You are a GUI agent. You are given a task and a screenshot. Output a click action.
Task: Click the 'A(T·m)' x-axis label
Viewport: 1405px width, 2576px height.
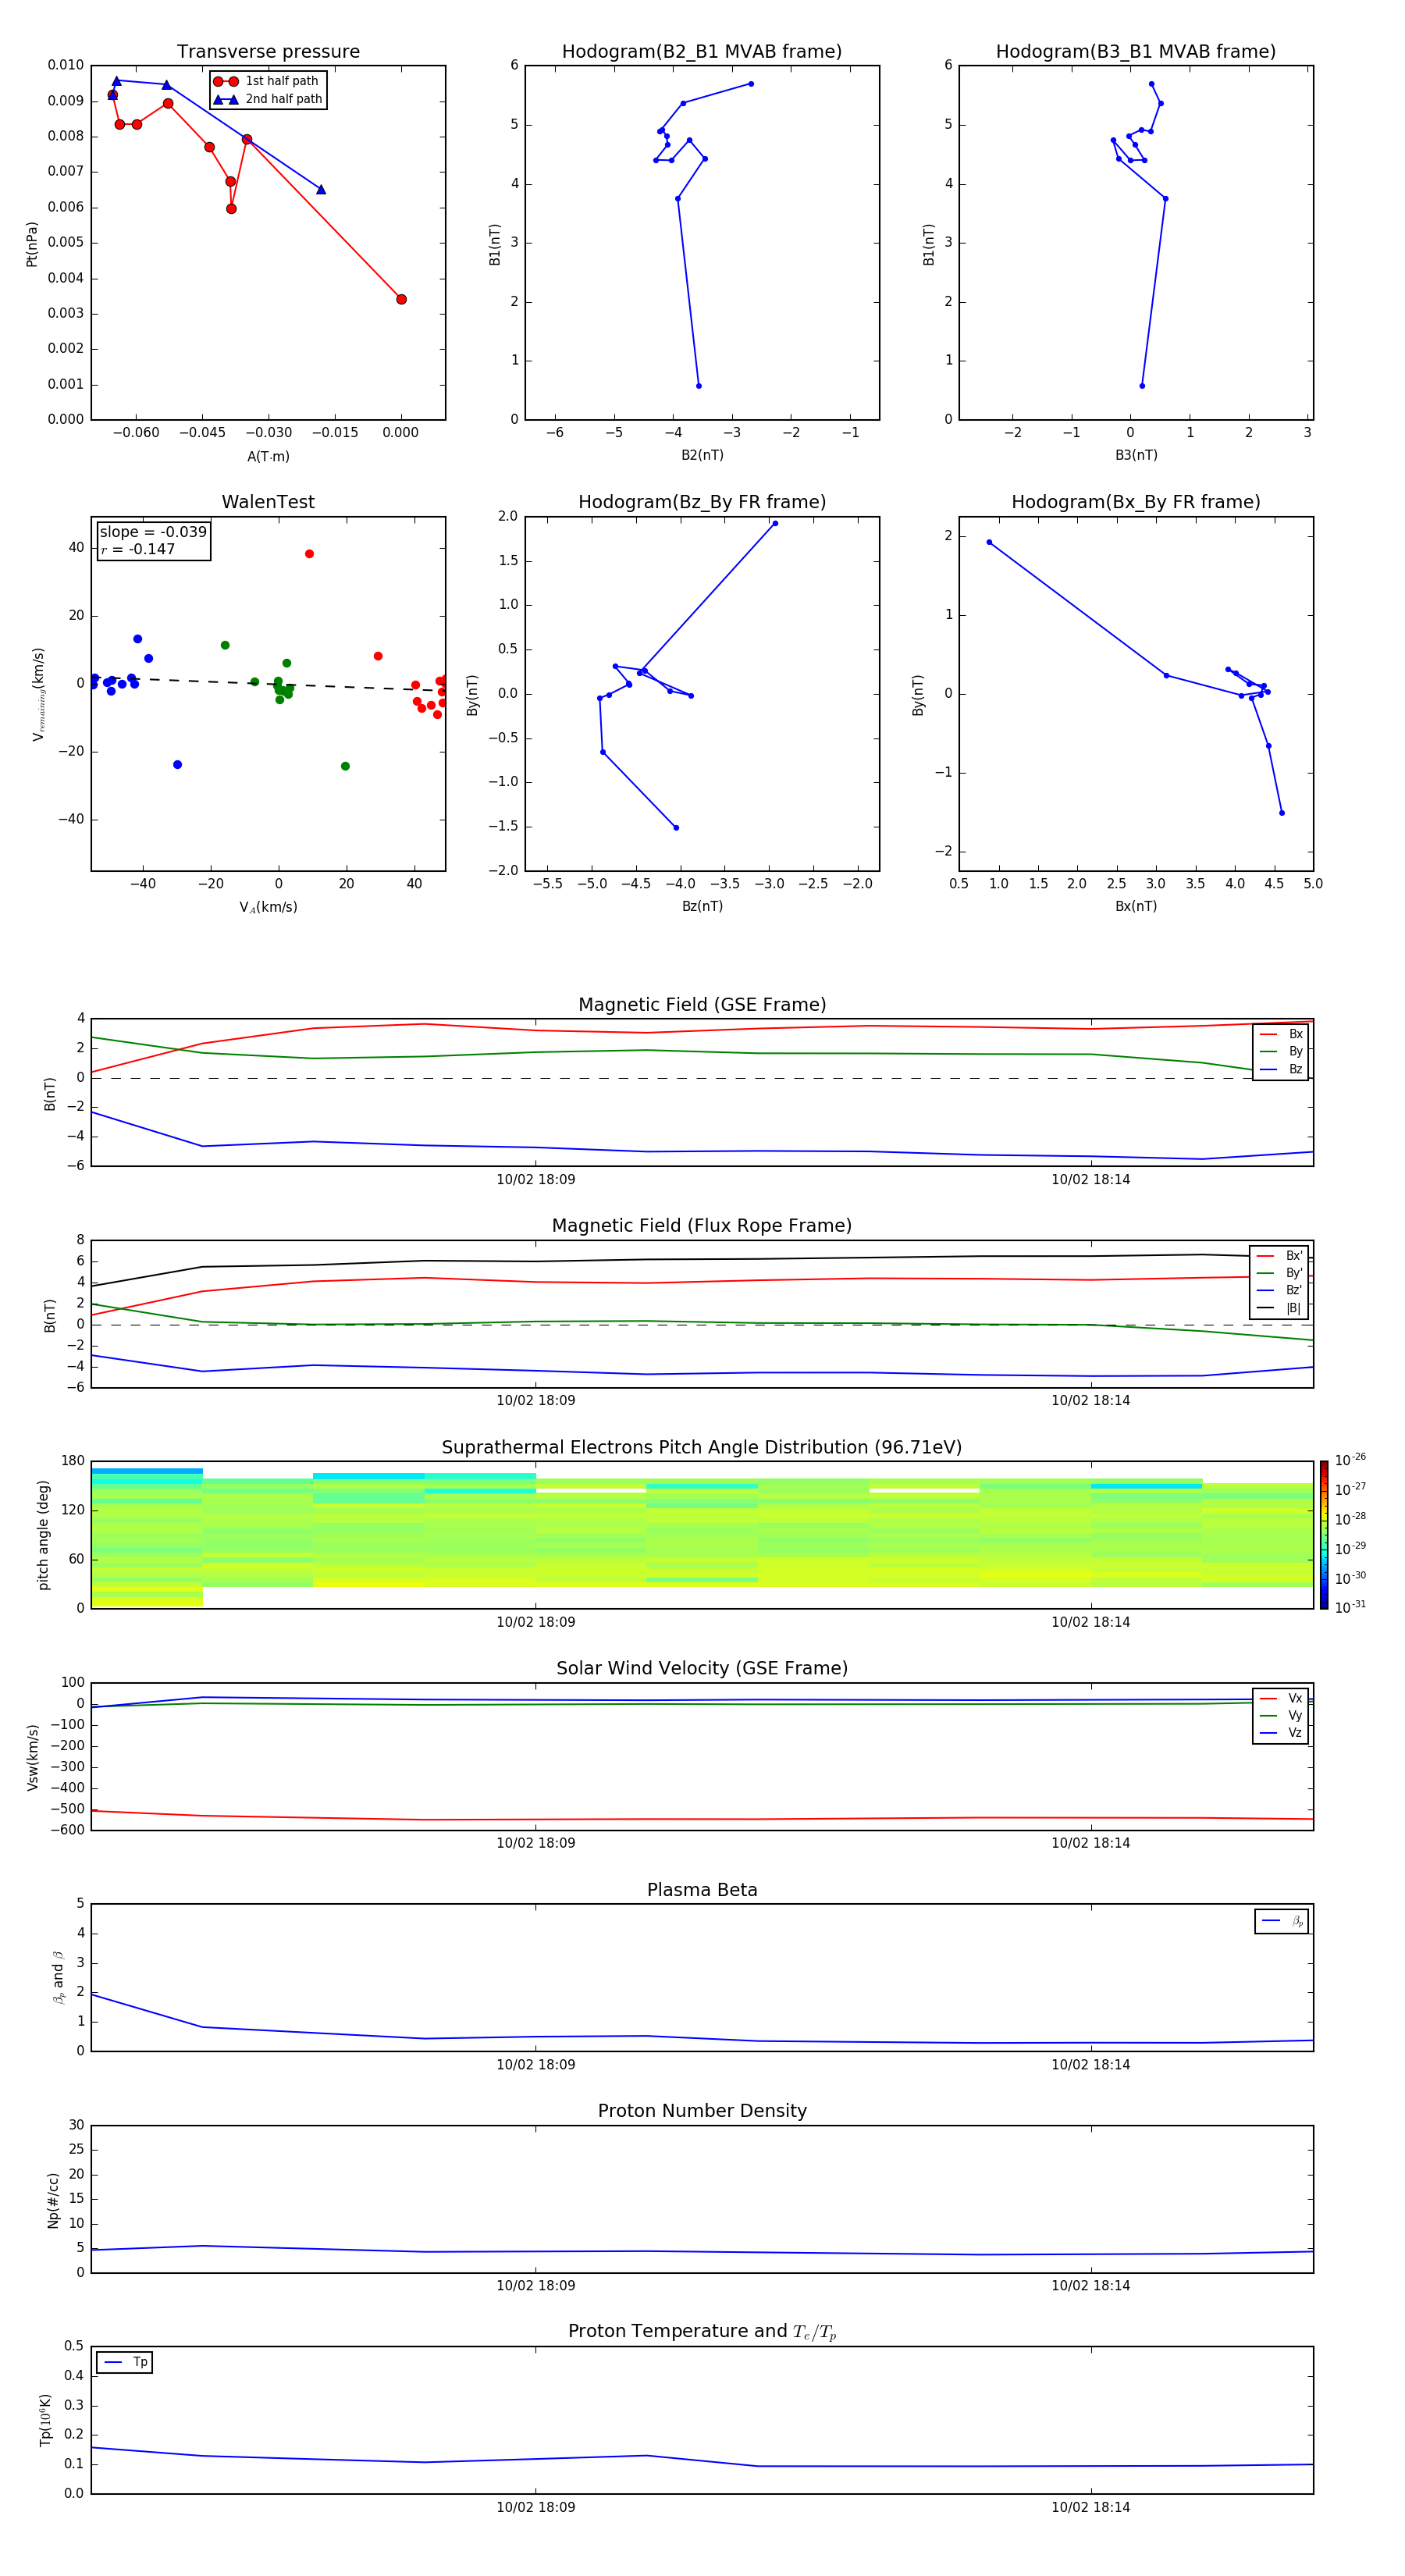click(x=268, y=456)
